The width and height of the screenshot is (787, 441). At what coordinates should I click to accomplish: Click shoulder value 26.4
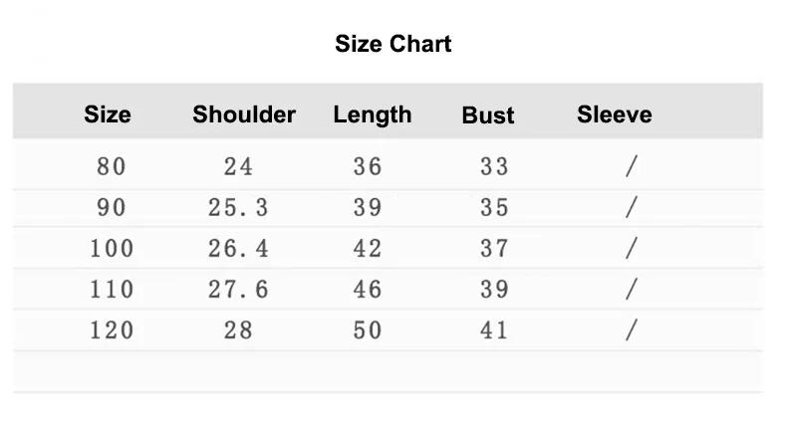(x=238, y=248)
